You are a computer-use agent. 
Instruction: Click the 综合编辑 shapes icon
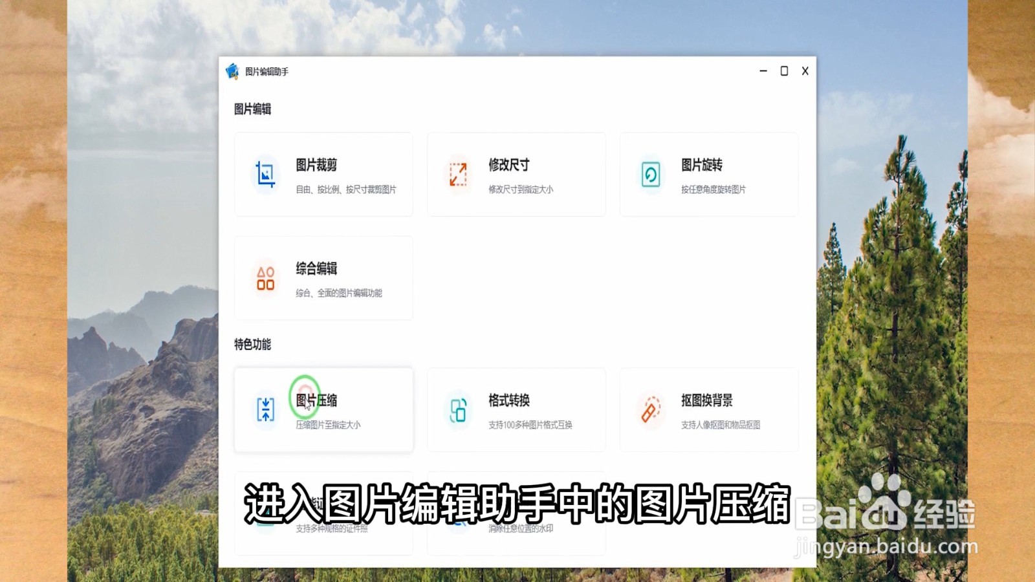click(x=265, y=279)
